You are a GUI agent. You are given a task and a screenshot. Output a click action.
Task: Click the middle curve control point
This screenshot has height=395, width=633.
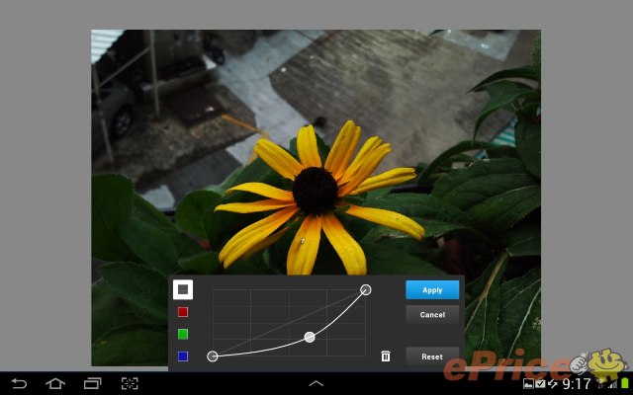(x=310, y=338)
